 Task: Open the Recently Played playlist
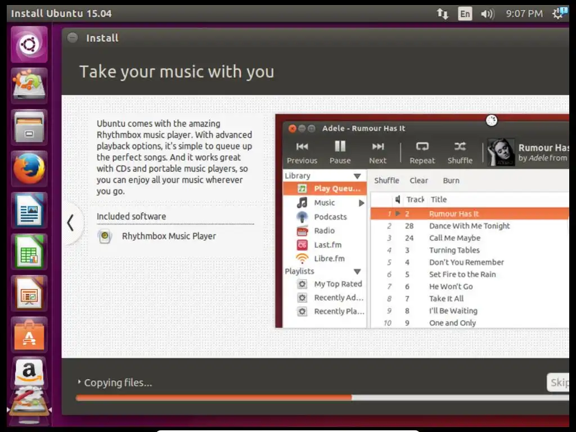pos(325,312)
